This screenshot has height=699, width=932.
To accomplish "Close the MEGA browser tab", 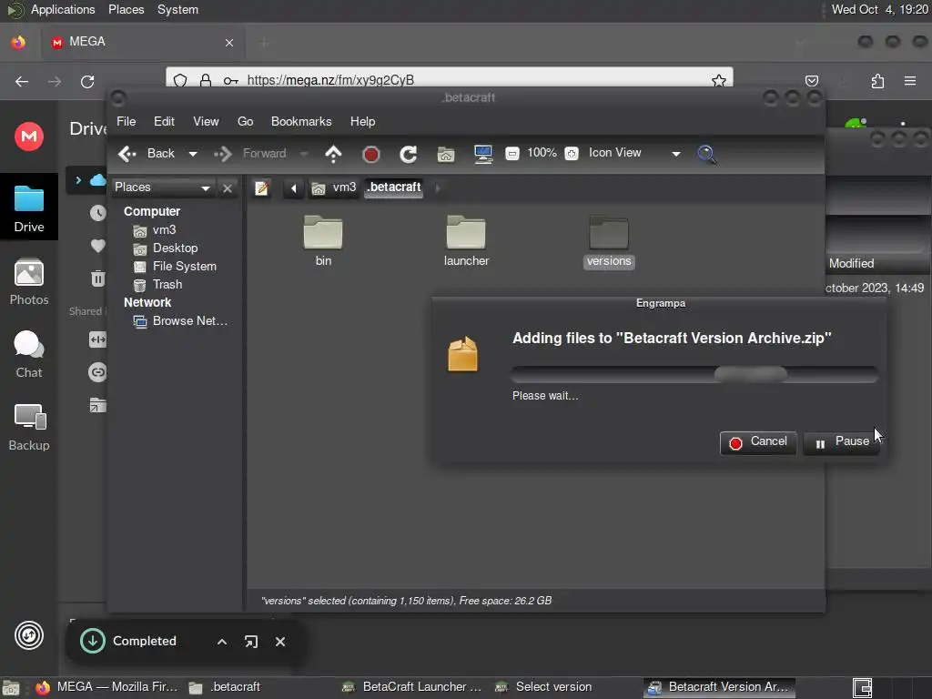I will [228, 43].
